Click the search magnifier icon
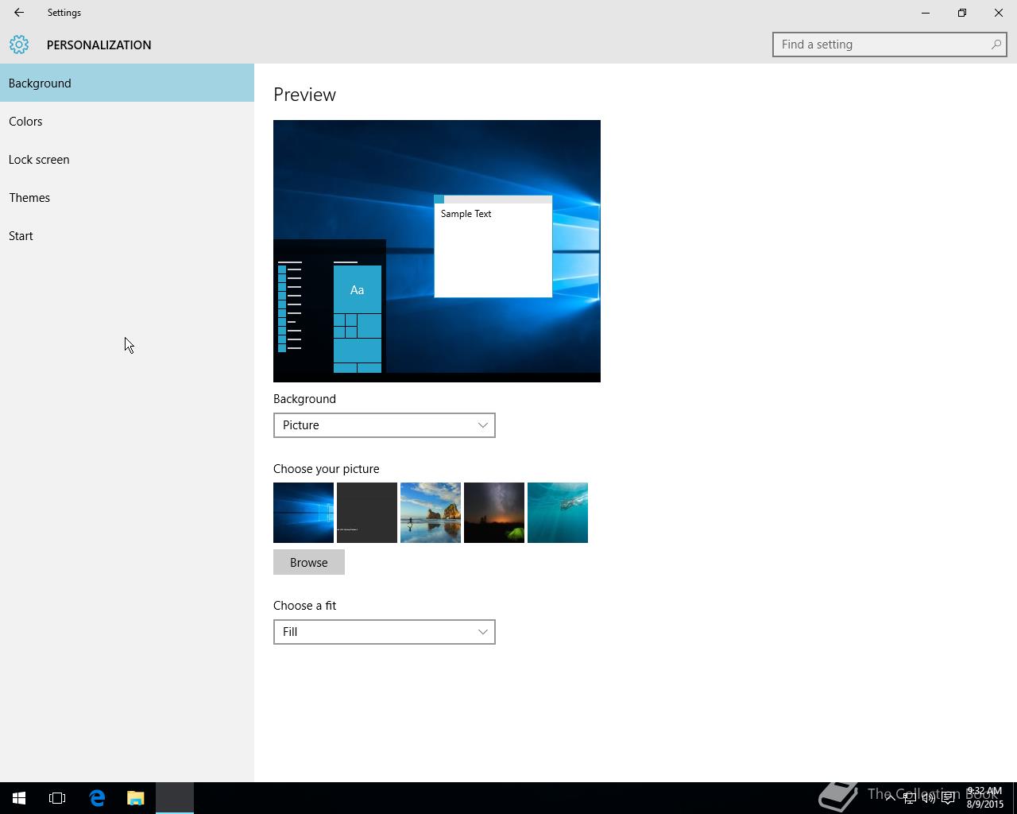This screenshot has width=1017, height=814. 996,45
